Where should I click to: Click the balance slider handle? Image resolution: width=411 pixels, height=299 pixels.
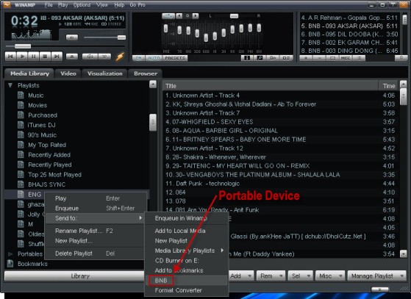[234, 16]
